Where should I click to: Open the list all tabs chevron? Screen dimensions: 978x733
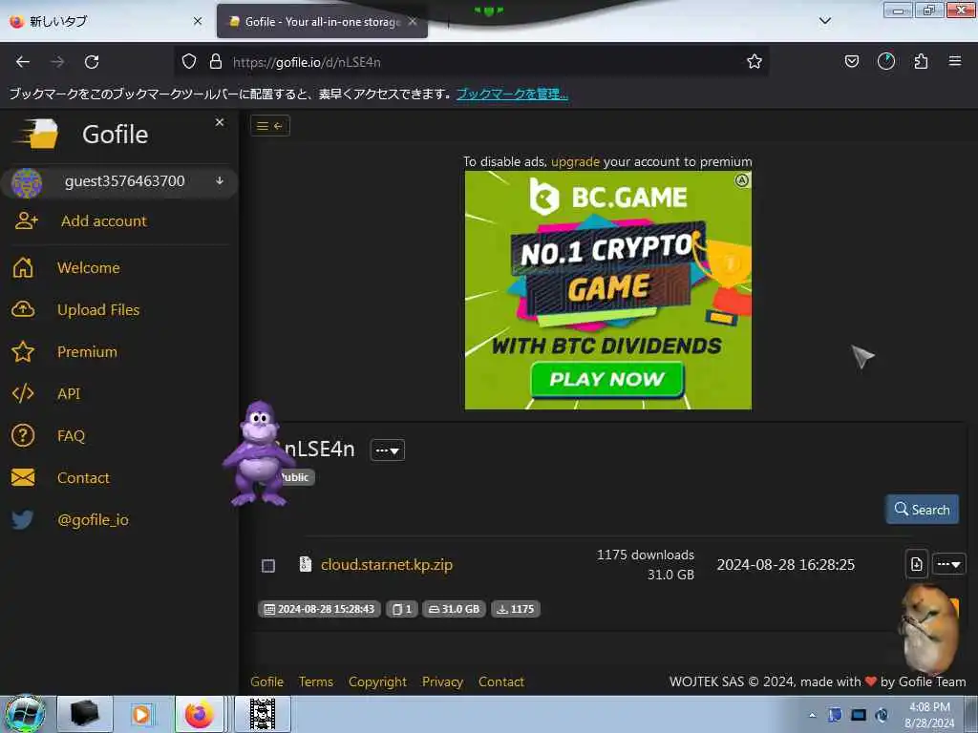(x=824, y=21)
